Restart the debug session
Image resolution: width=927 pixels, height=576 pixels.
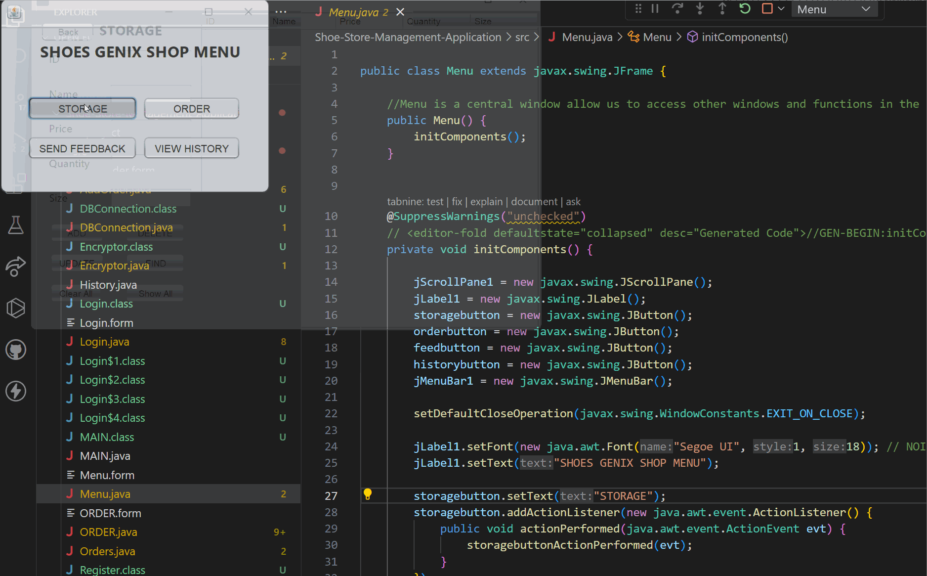pos(745,9)
